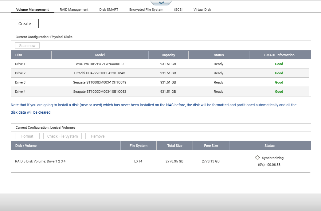The image size is (321, 211).
Task: Select the Drive 4 row label
Action: click(20, 92)
